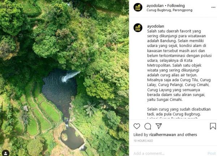Submit comment with the Post button
217x156 pixels.
212,153
